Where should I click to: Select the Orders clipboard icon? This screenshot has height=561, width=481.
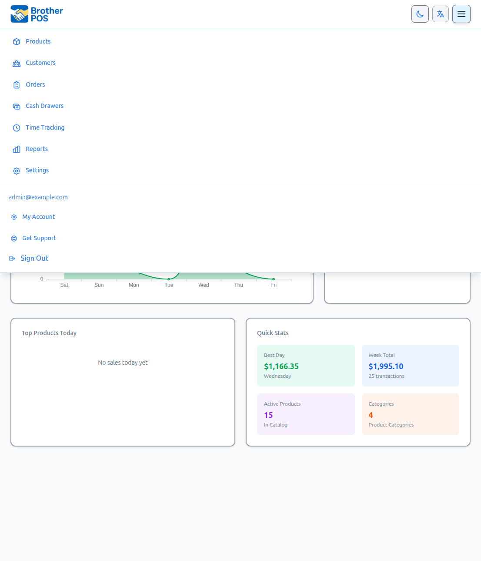pyautogui.click(x=17, y=84)
